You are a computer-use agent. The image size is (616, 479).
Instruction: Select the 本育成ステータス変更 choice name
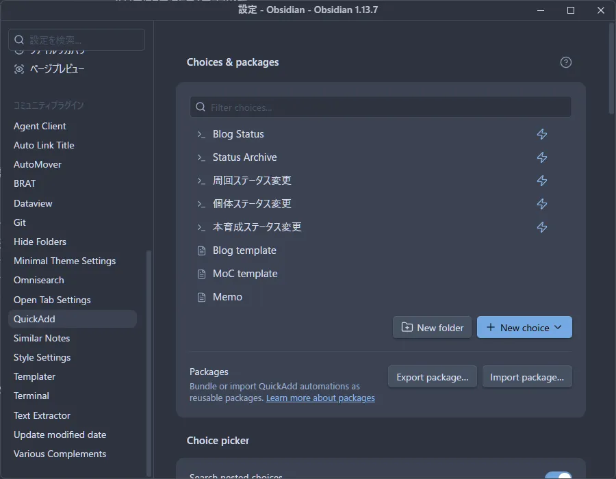coord(257,227)
